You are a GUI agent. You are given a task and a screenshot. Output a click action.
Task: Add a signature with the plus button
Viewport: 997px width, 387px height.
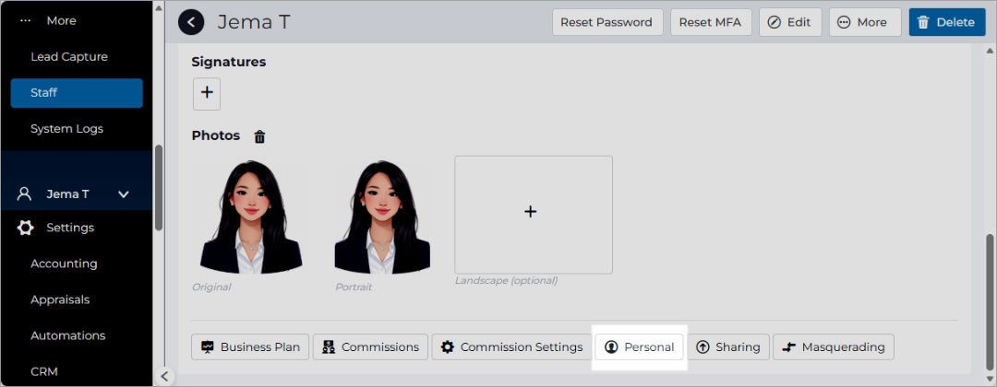(207, 94)
